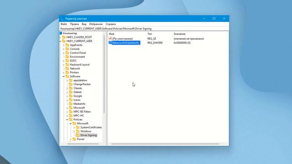Click the Network folder icon
Screen dimensions: 292x164
tap(67, 68)
